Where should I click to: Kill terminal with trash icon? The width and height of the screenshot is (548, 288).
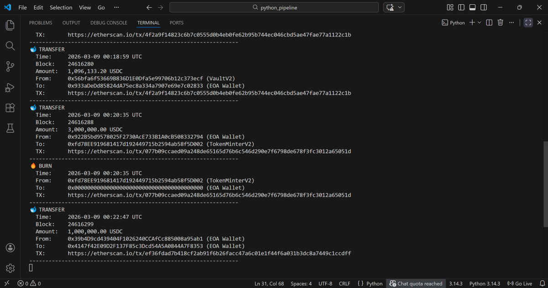click(501, 22)
